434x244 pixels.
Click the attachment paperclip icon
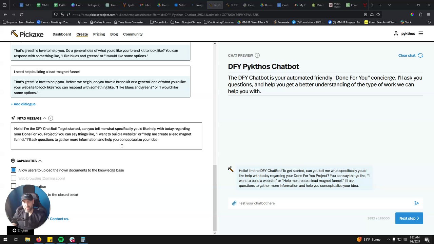[234, 203]
